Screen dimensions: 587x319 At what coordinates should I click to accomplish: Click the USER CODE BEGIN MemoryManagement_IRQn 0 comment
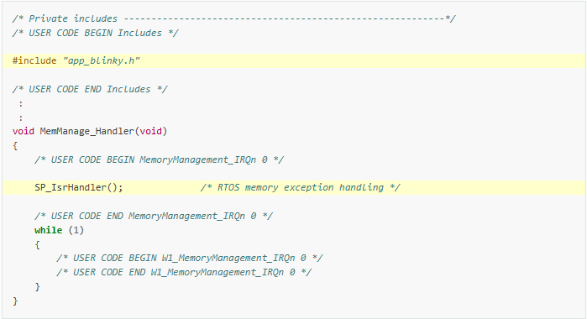point(159,159)
